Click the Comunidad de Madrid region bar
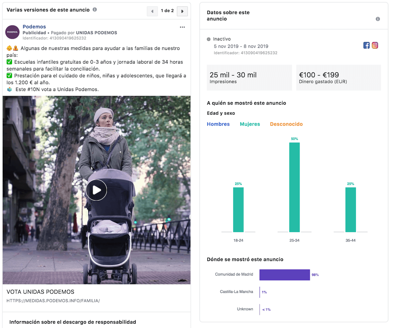Image resolution: width=401 pixels, height=328 pixels. (285, 275)
